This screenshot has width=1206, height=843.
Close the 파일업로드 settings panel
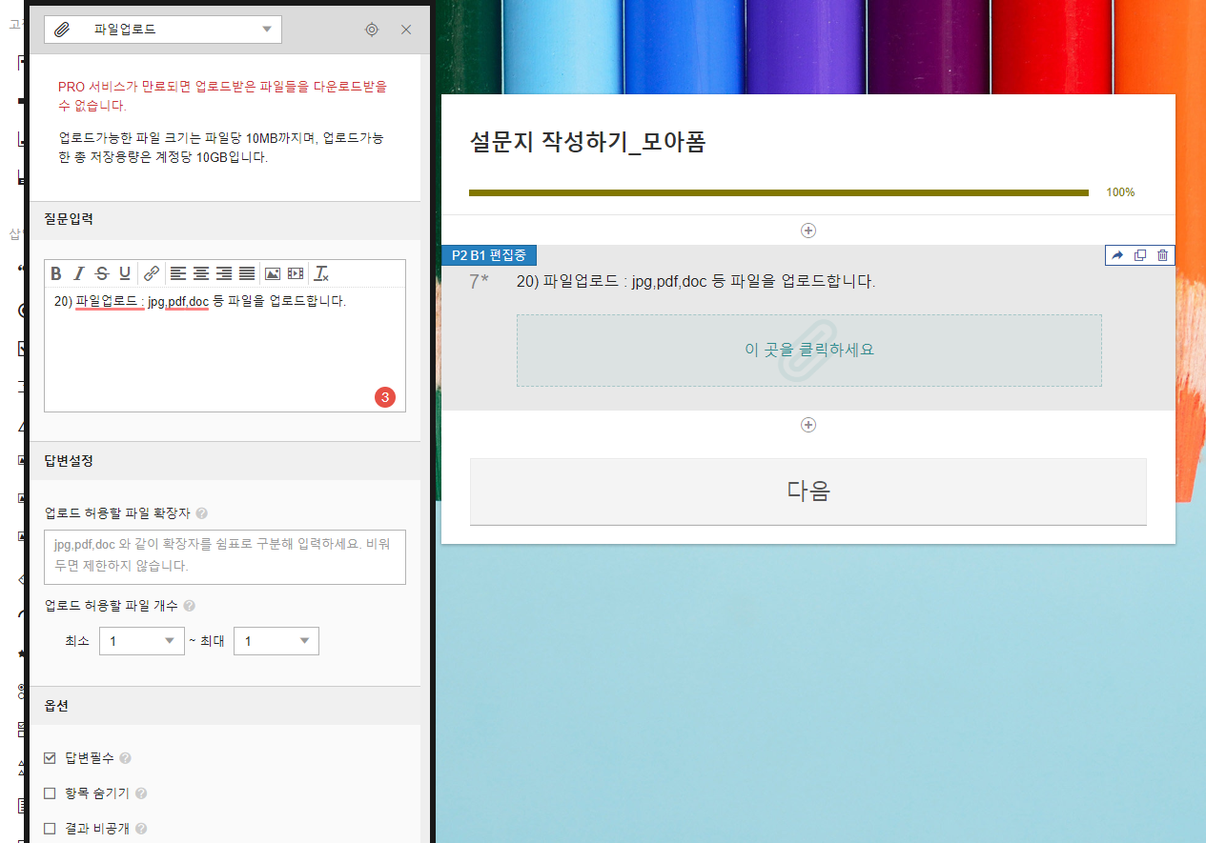tap(406, 30)
